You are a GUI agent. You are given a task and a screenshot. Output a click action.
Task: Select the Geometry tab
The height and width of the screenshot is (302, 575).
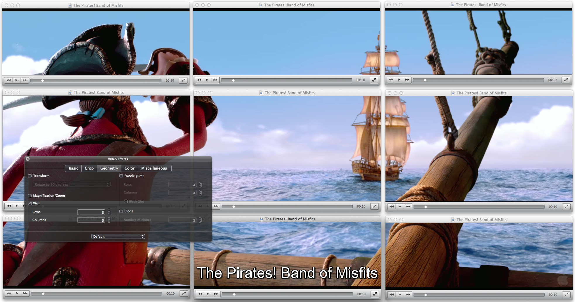pos(109,168)
